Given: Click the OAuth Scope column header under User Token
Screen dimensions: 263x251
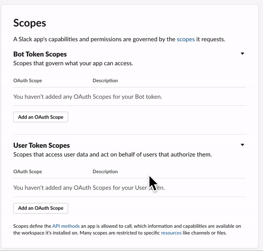Looking at the screenshot, I should pyautogui.click(x=28, y=172).
